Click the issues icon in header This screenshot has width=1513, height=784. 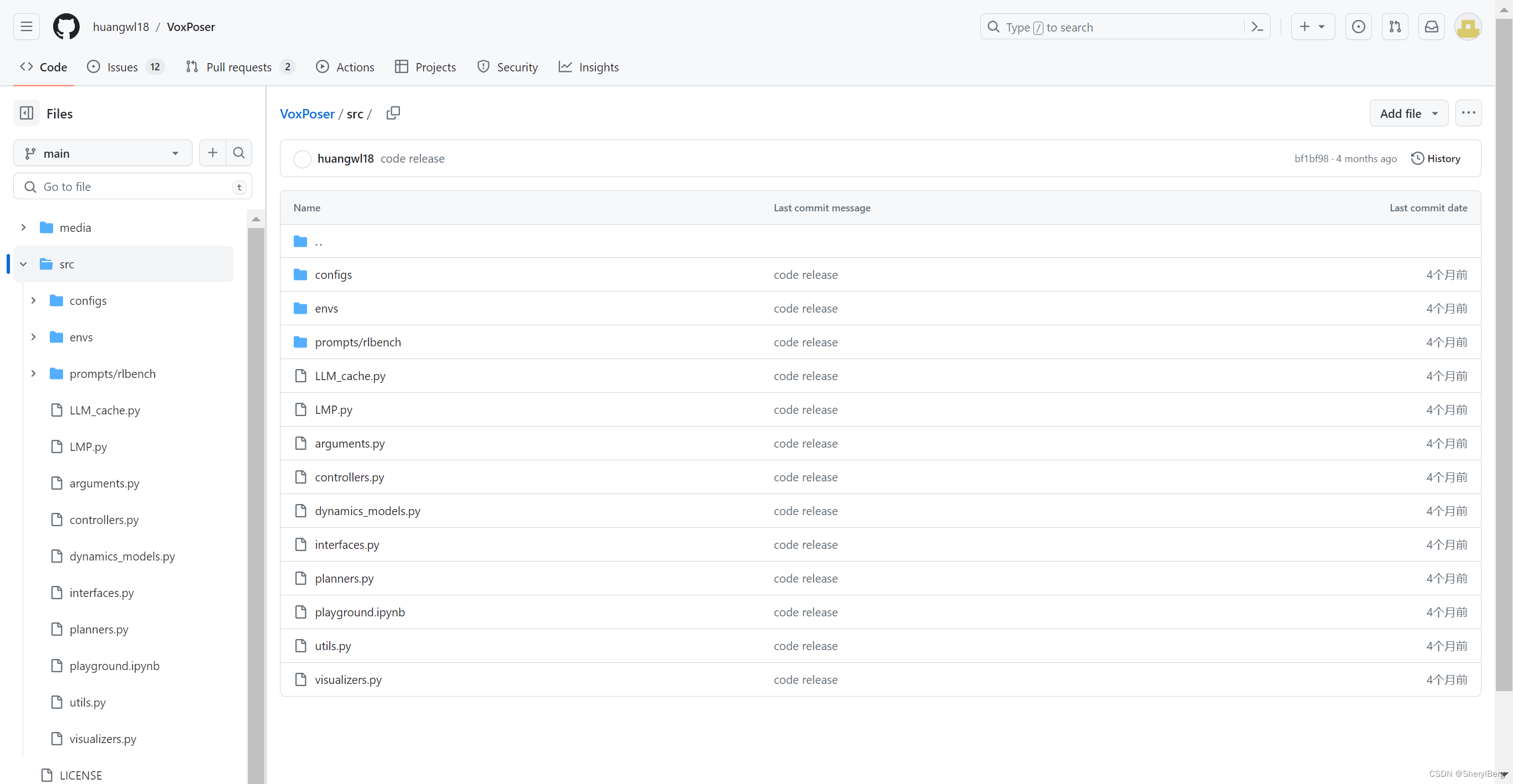pyautogui.click(x=1358, y=27)
